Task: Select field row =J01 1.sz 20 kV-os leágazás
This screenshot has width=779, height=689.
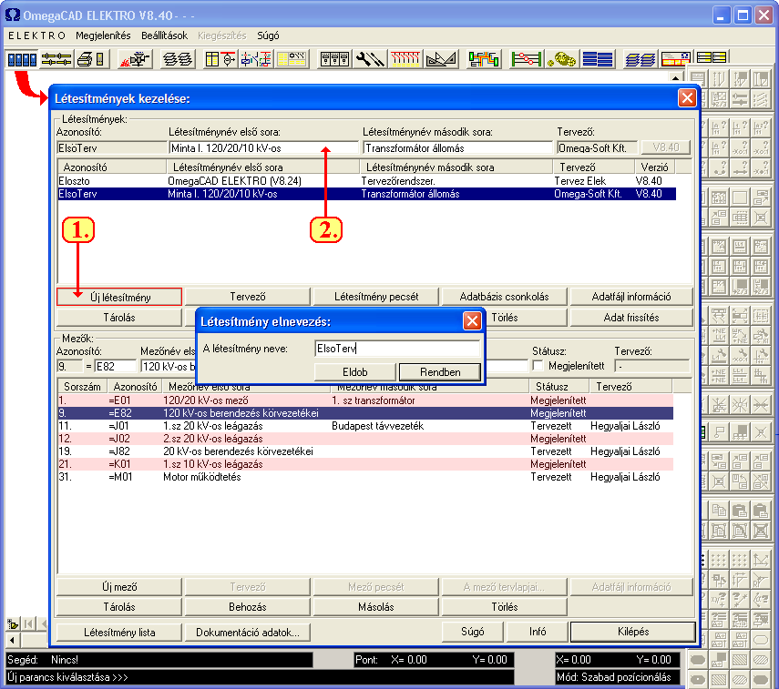Action: point(365,426)
